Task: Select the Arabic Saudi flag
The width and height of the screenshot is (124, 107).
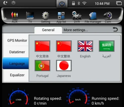Action: [107, 46]
